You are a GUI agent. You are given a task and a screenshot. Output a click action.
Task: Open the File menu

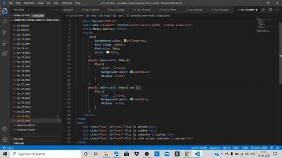[11, 3]
